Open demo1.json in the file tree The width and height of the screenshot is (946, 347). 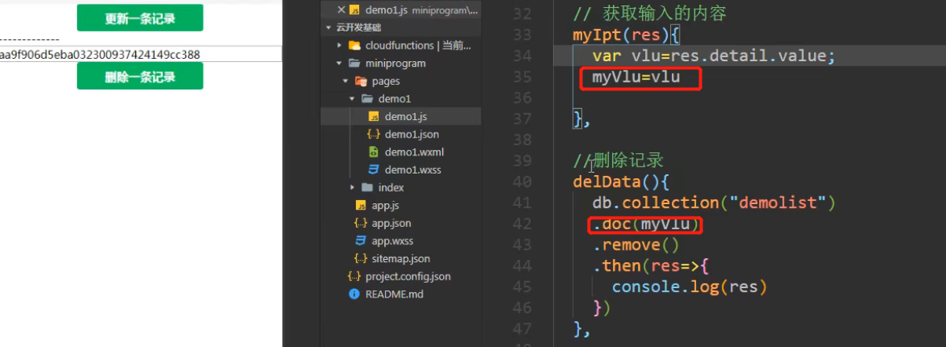tap(412, 134)
